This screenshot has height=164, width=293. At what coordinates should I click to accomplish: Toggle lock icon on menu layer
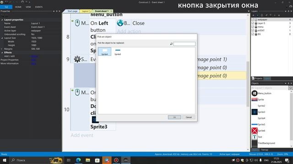pos(256,27)
